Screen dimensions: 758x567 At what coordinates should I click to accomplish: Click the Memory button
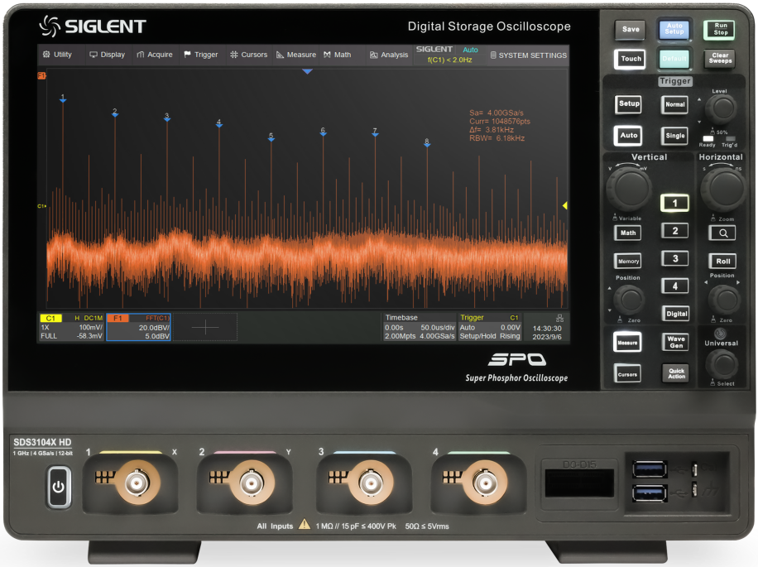tap(628, 261)
